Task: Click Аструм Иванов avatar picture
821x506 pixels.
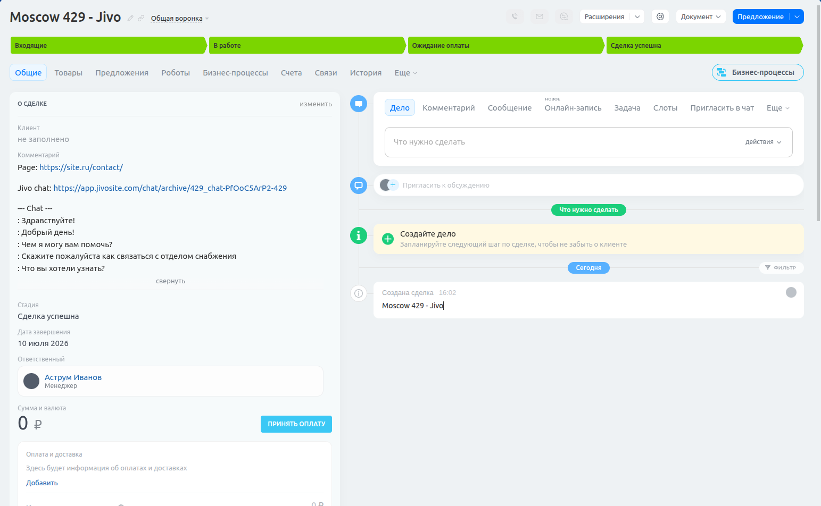Action: click(x=31, y=381)
